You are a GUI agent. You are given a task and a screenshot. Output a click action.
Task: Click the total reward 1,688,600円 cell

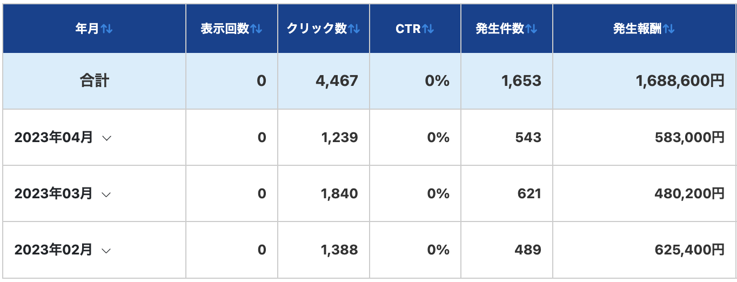pyautogui.click(x=645, y=81)
